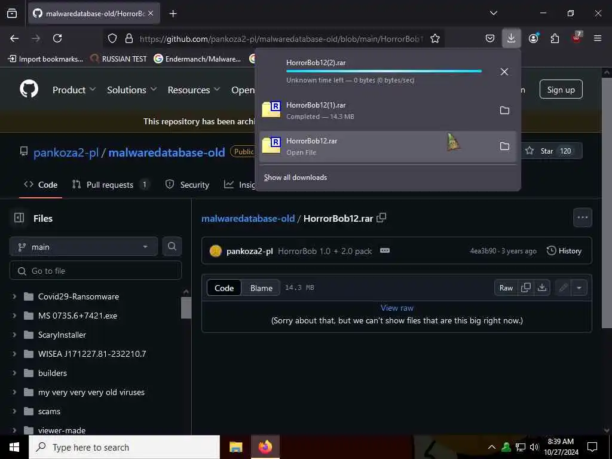Viewport: 612px width, 459px height.
Task: Select the Code view toggle
Action: [x=224, y=288]
